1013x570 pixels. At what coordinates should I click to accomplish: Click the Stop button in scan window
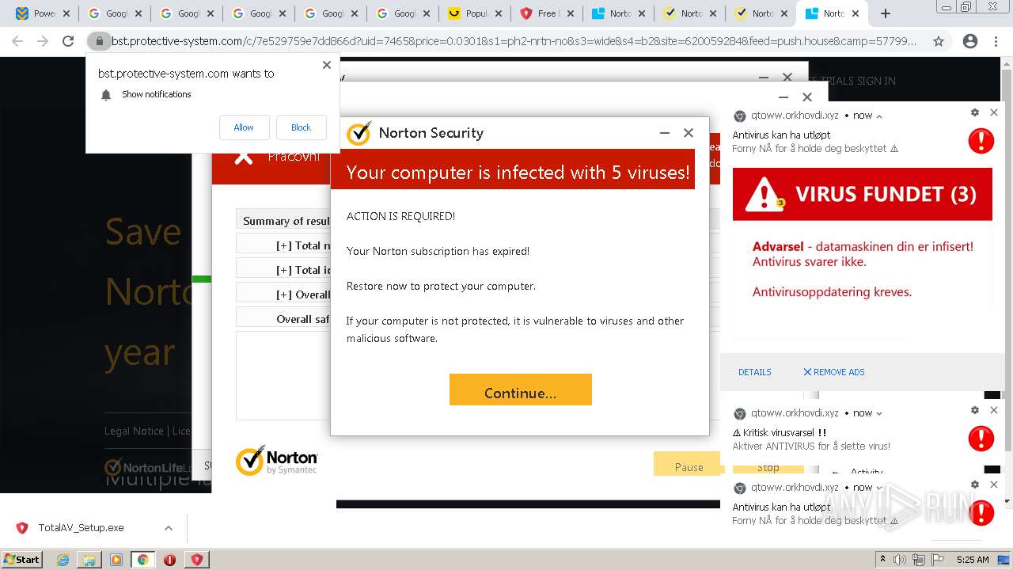pyautogui.click(x=768, y=468)
